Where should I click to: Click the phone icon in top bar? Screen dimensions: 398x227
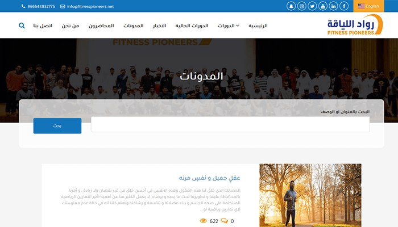pos(23,6)
